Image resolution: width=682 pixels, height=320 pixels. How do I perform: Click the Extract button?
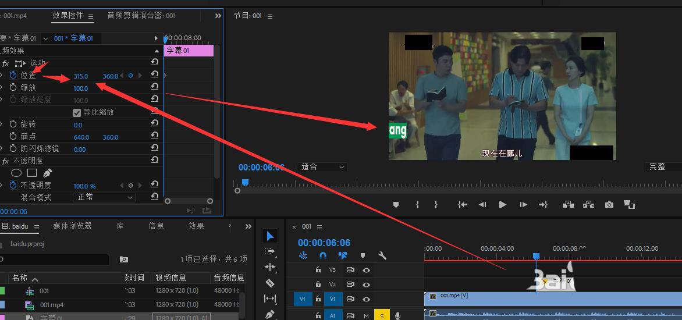click(x=588, y=204)
